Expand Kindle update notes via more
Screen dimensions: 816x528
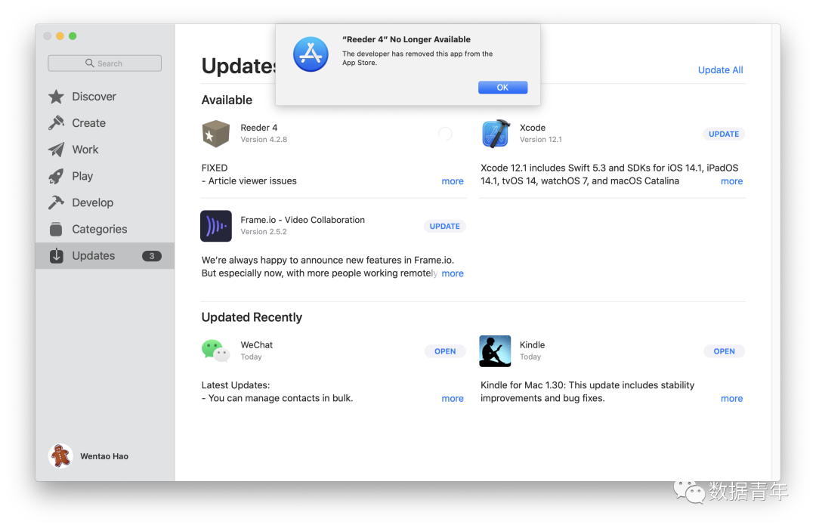731,399
